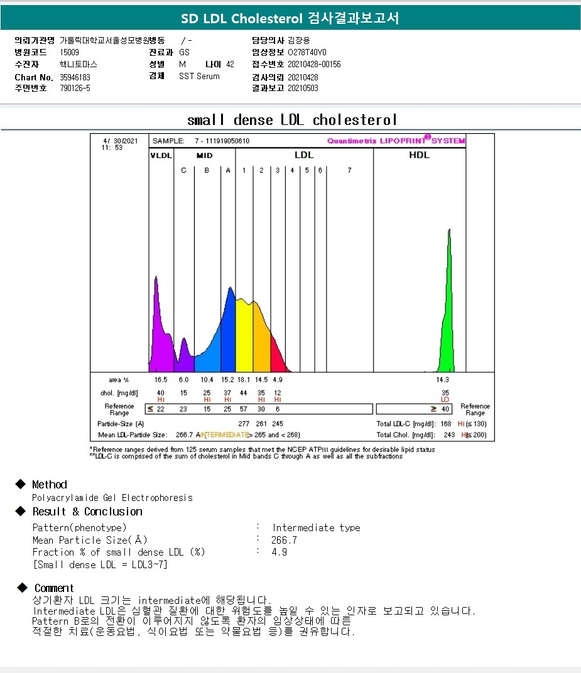Select VLDL area % value 16.5
581x673 pixels.
(x=161, y=380)
